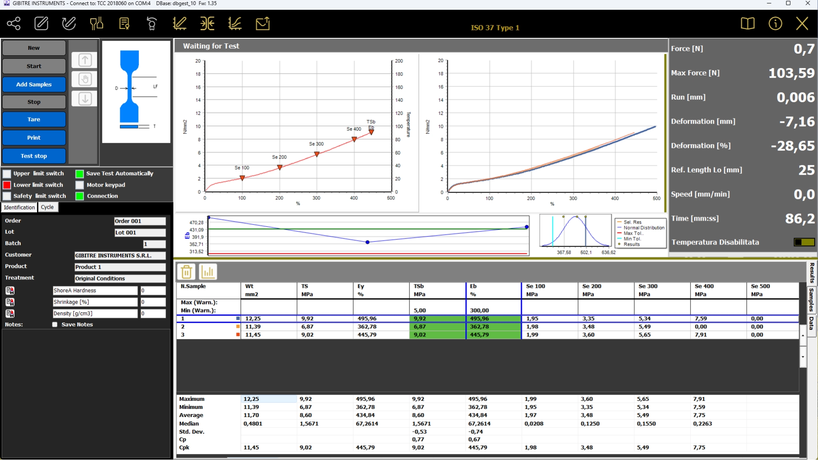The height and width of the screenshot is (460, 818).
Task: Open the Samples vertical side tab
Action: pos(811,299)
